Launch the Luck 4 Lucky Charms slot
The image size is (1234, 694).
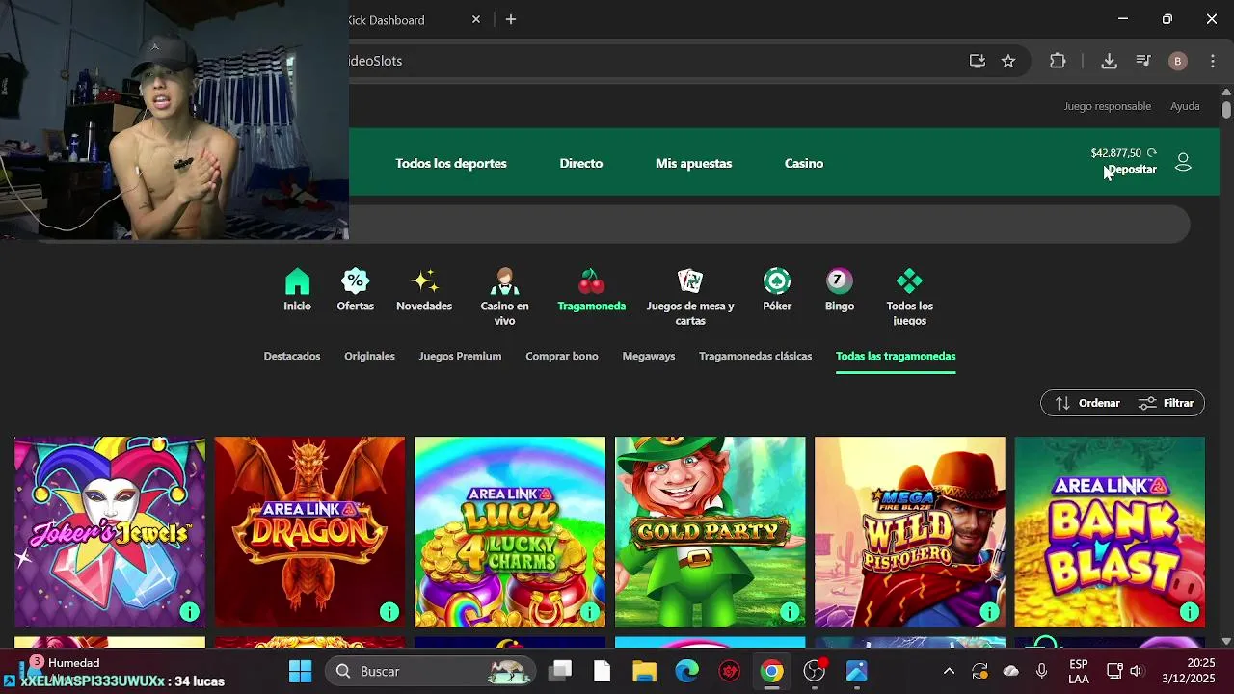pyautogui.click(x=510, y=532)
